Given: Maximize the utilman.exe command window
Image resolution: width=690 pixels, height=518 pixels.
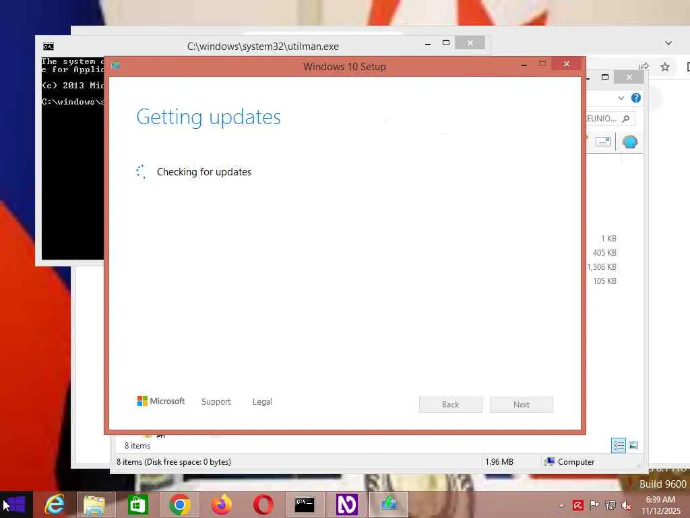Looking at the screenshot, I should (x=446, y=42).
